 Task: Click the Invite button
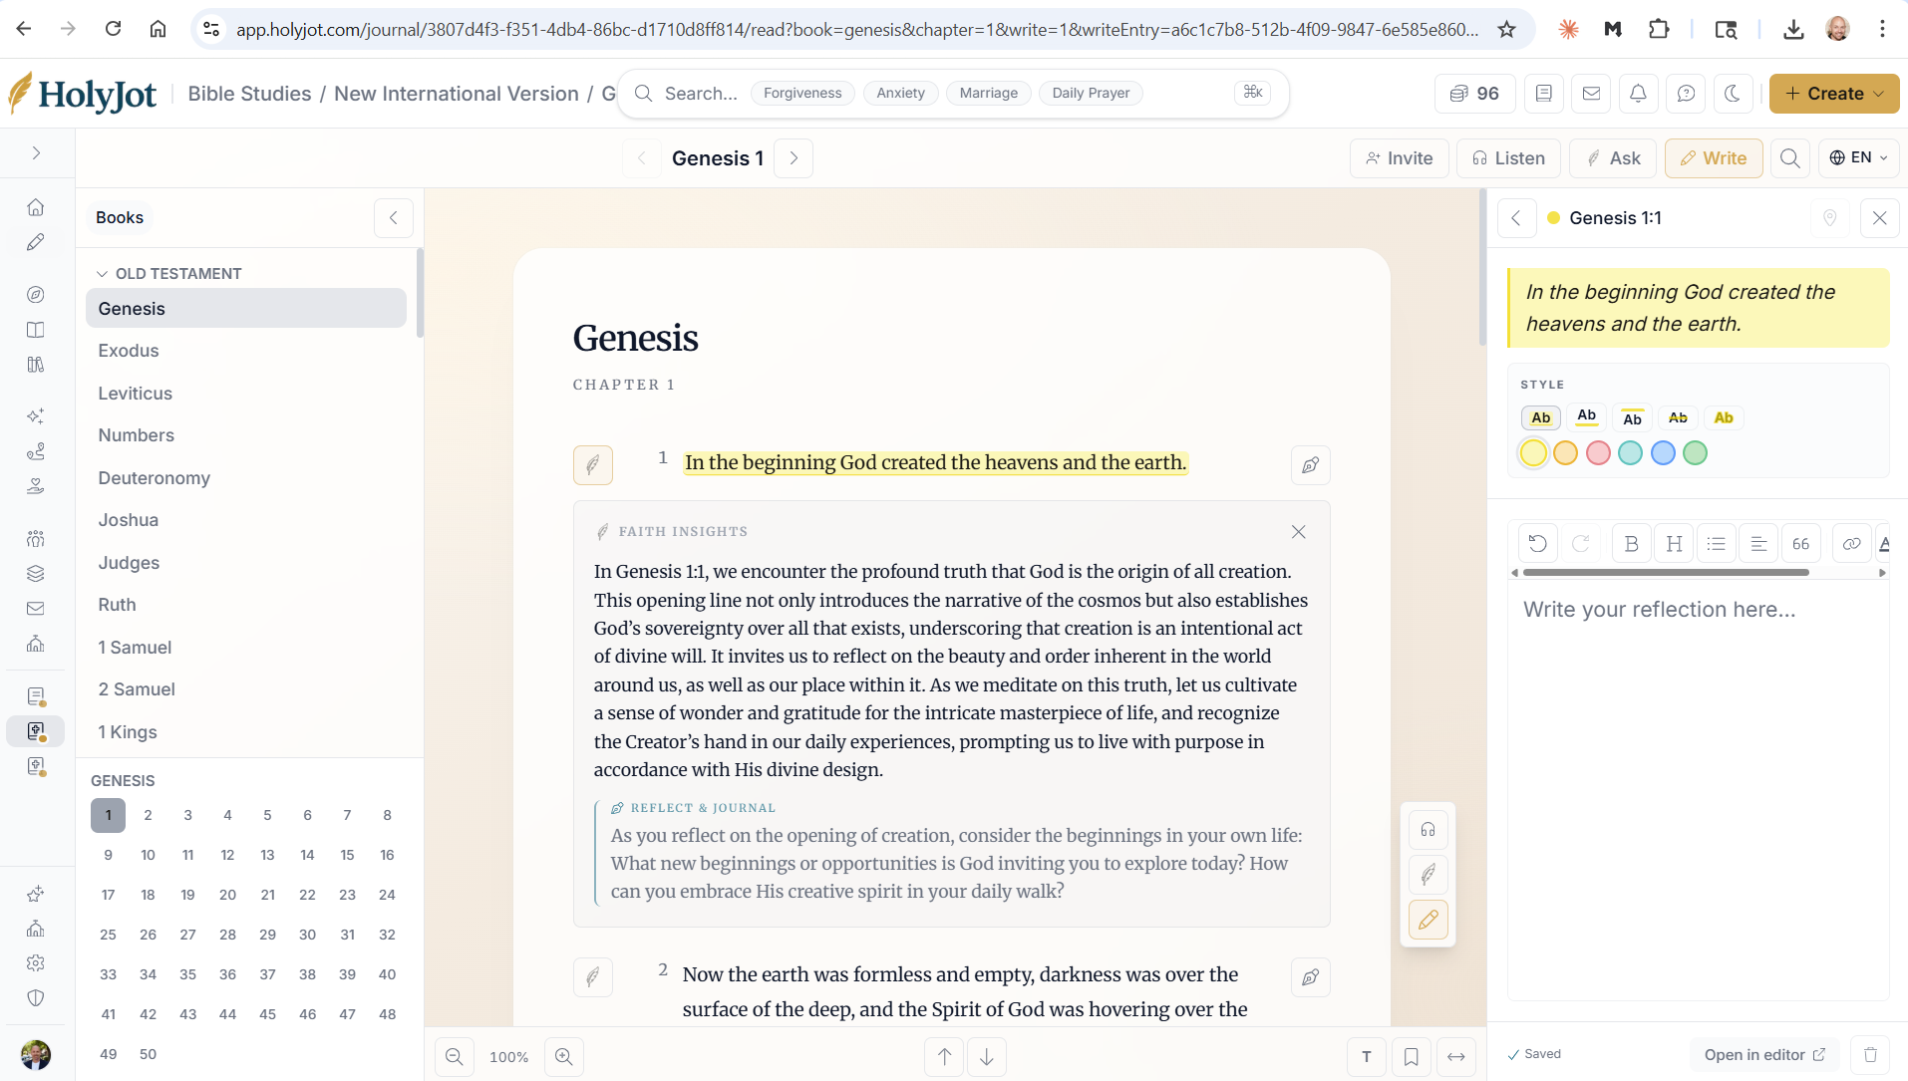(1400, 158)
